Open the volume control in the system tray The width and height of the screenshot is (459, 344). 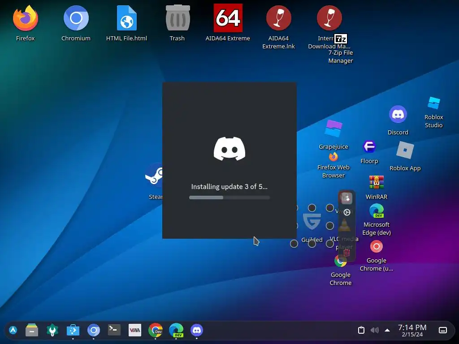pyautogui.click(x=374, y=330)
